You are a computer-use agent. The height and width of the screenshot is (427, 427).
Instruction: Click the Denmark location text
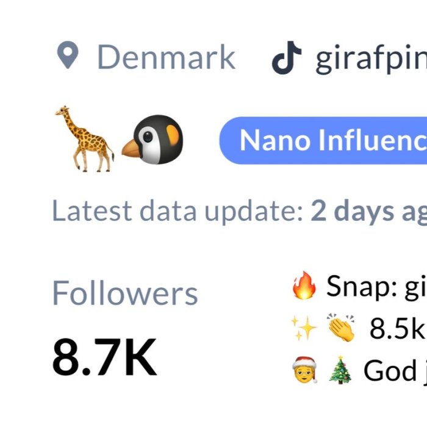point(166,57)
